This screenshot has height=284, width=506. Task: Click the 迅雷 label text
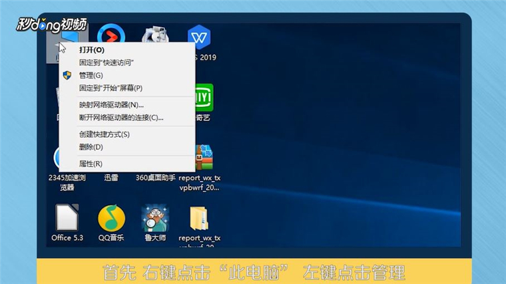111,178
